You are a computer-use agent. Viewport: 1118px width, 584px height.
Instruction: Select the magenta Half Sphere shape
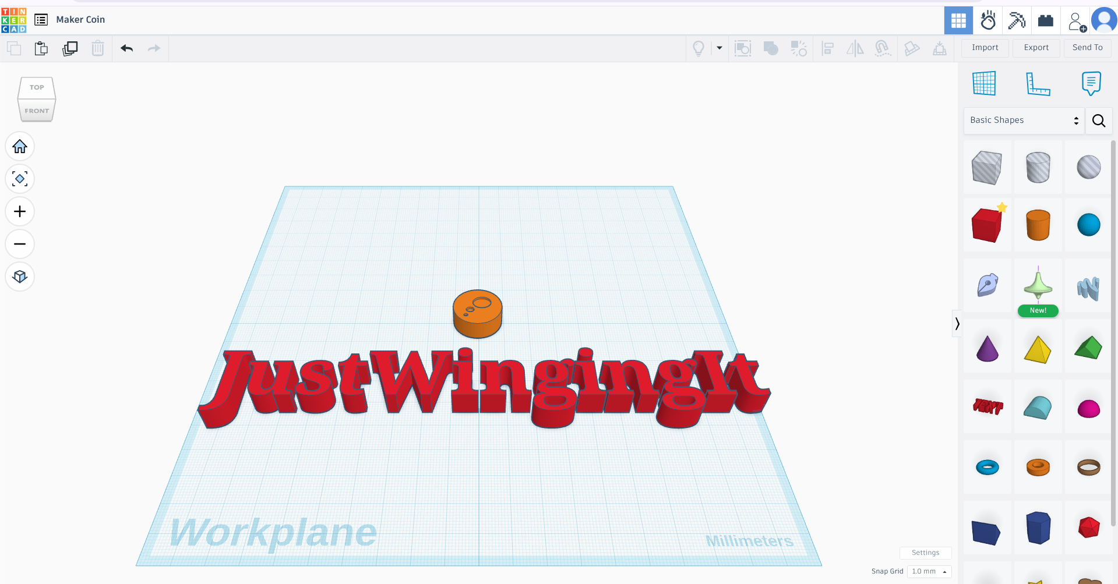click(1088, 409)
